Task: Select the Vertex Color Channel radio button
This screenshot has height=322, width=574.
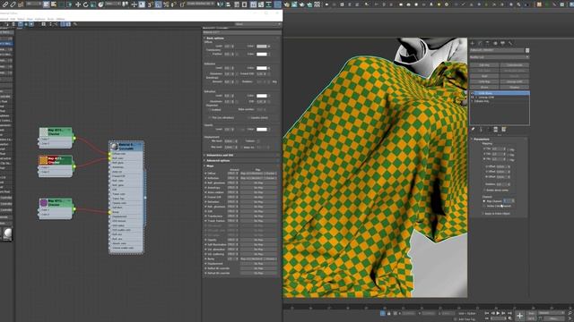Action: coord(484,206)
